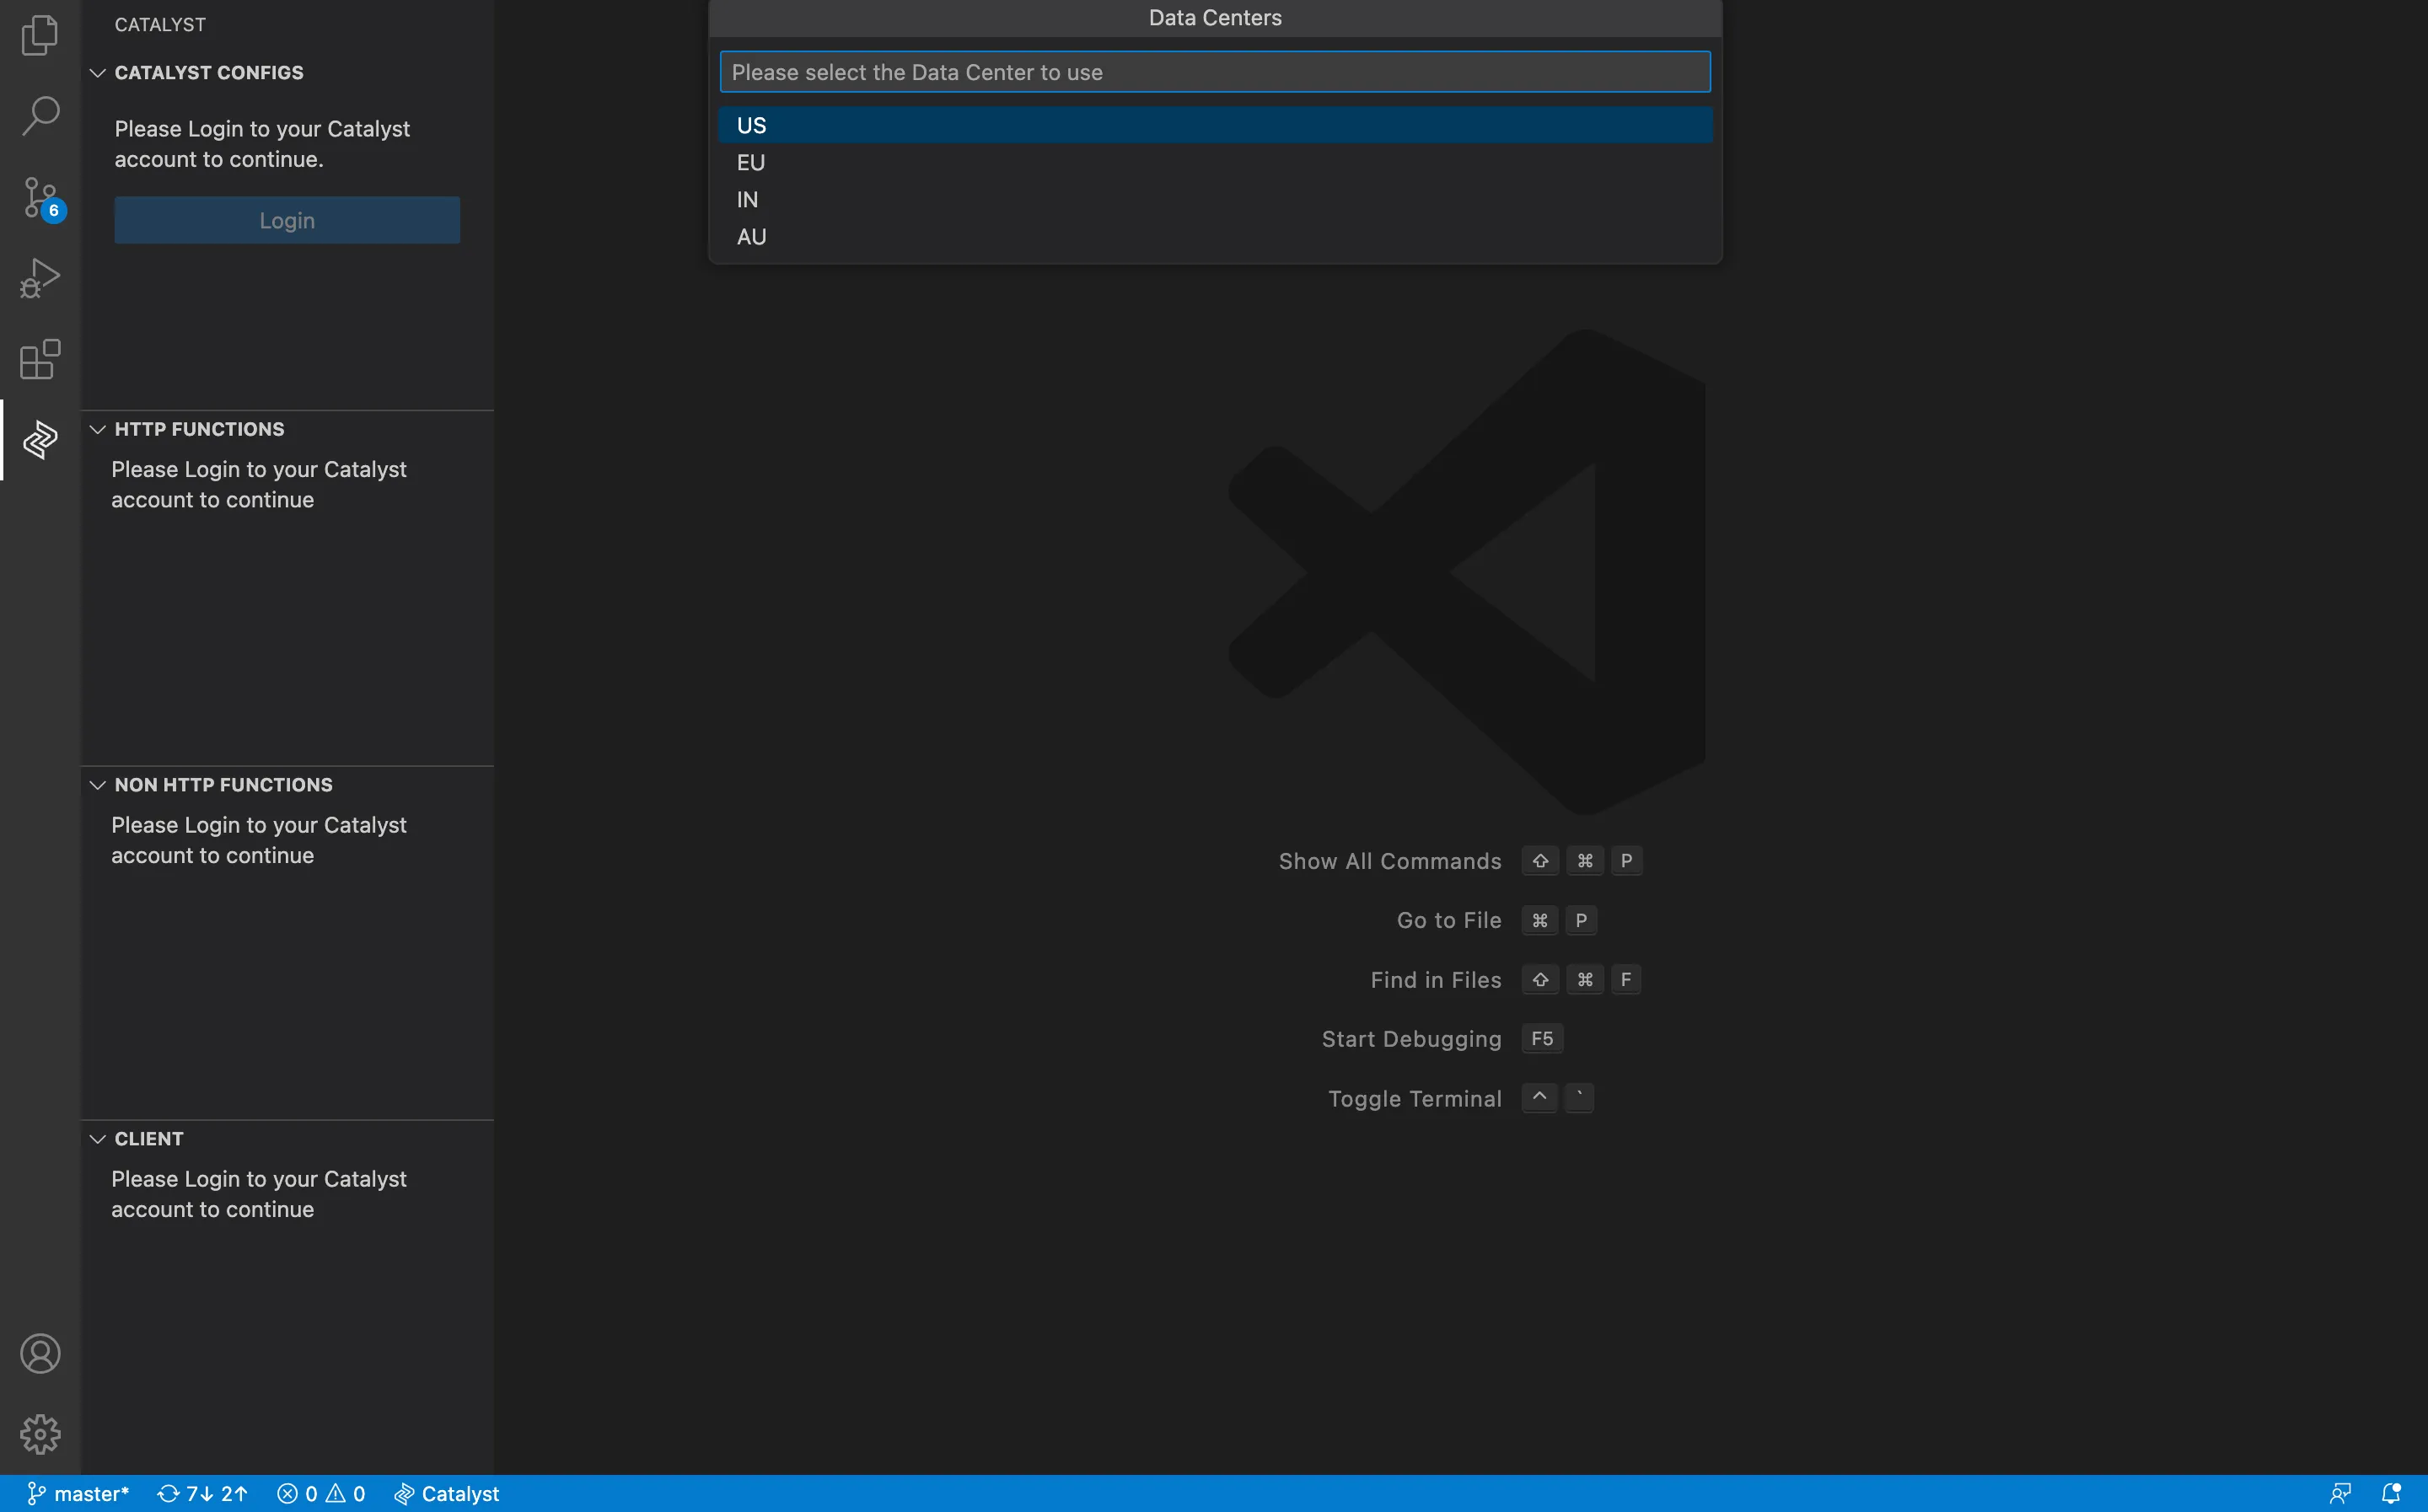Screen dimensions: 2428x1512
Task: Open the Accounts menu icon
Action: pyautogui.click(x=40, y=1353)
